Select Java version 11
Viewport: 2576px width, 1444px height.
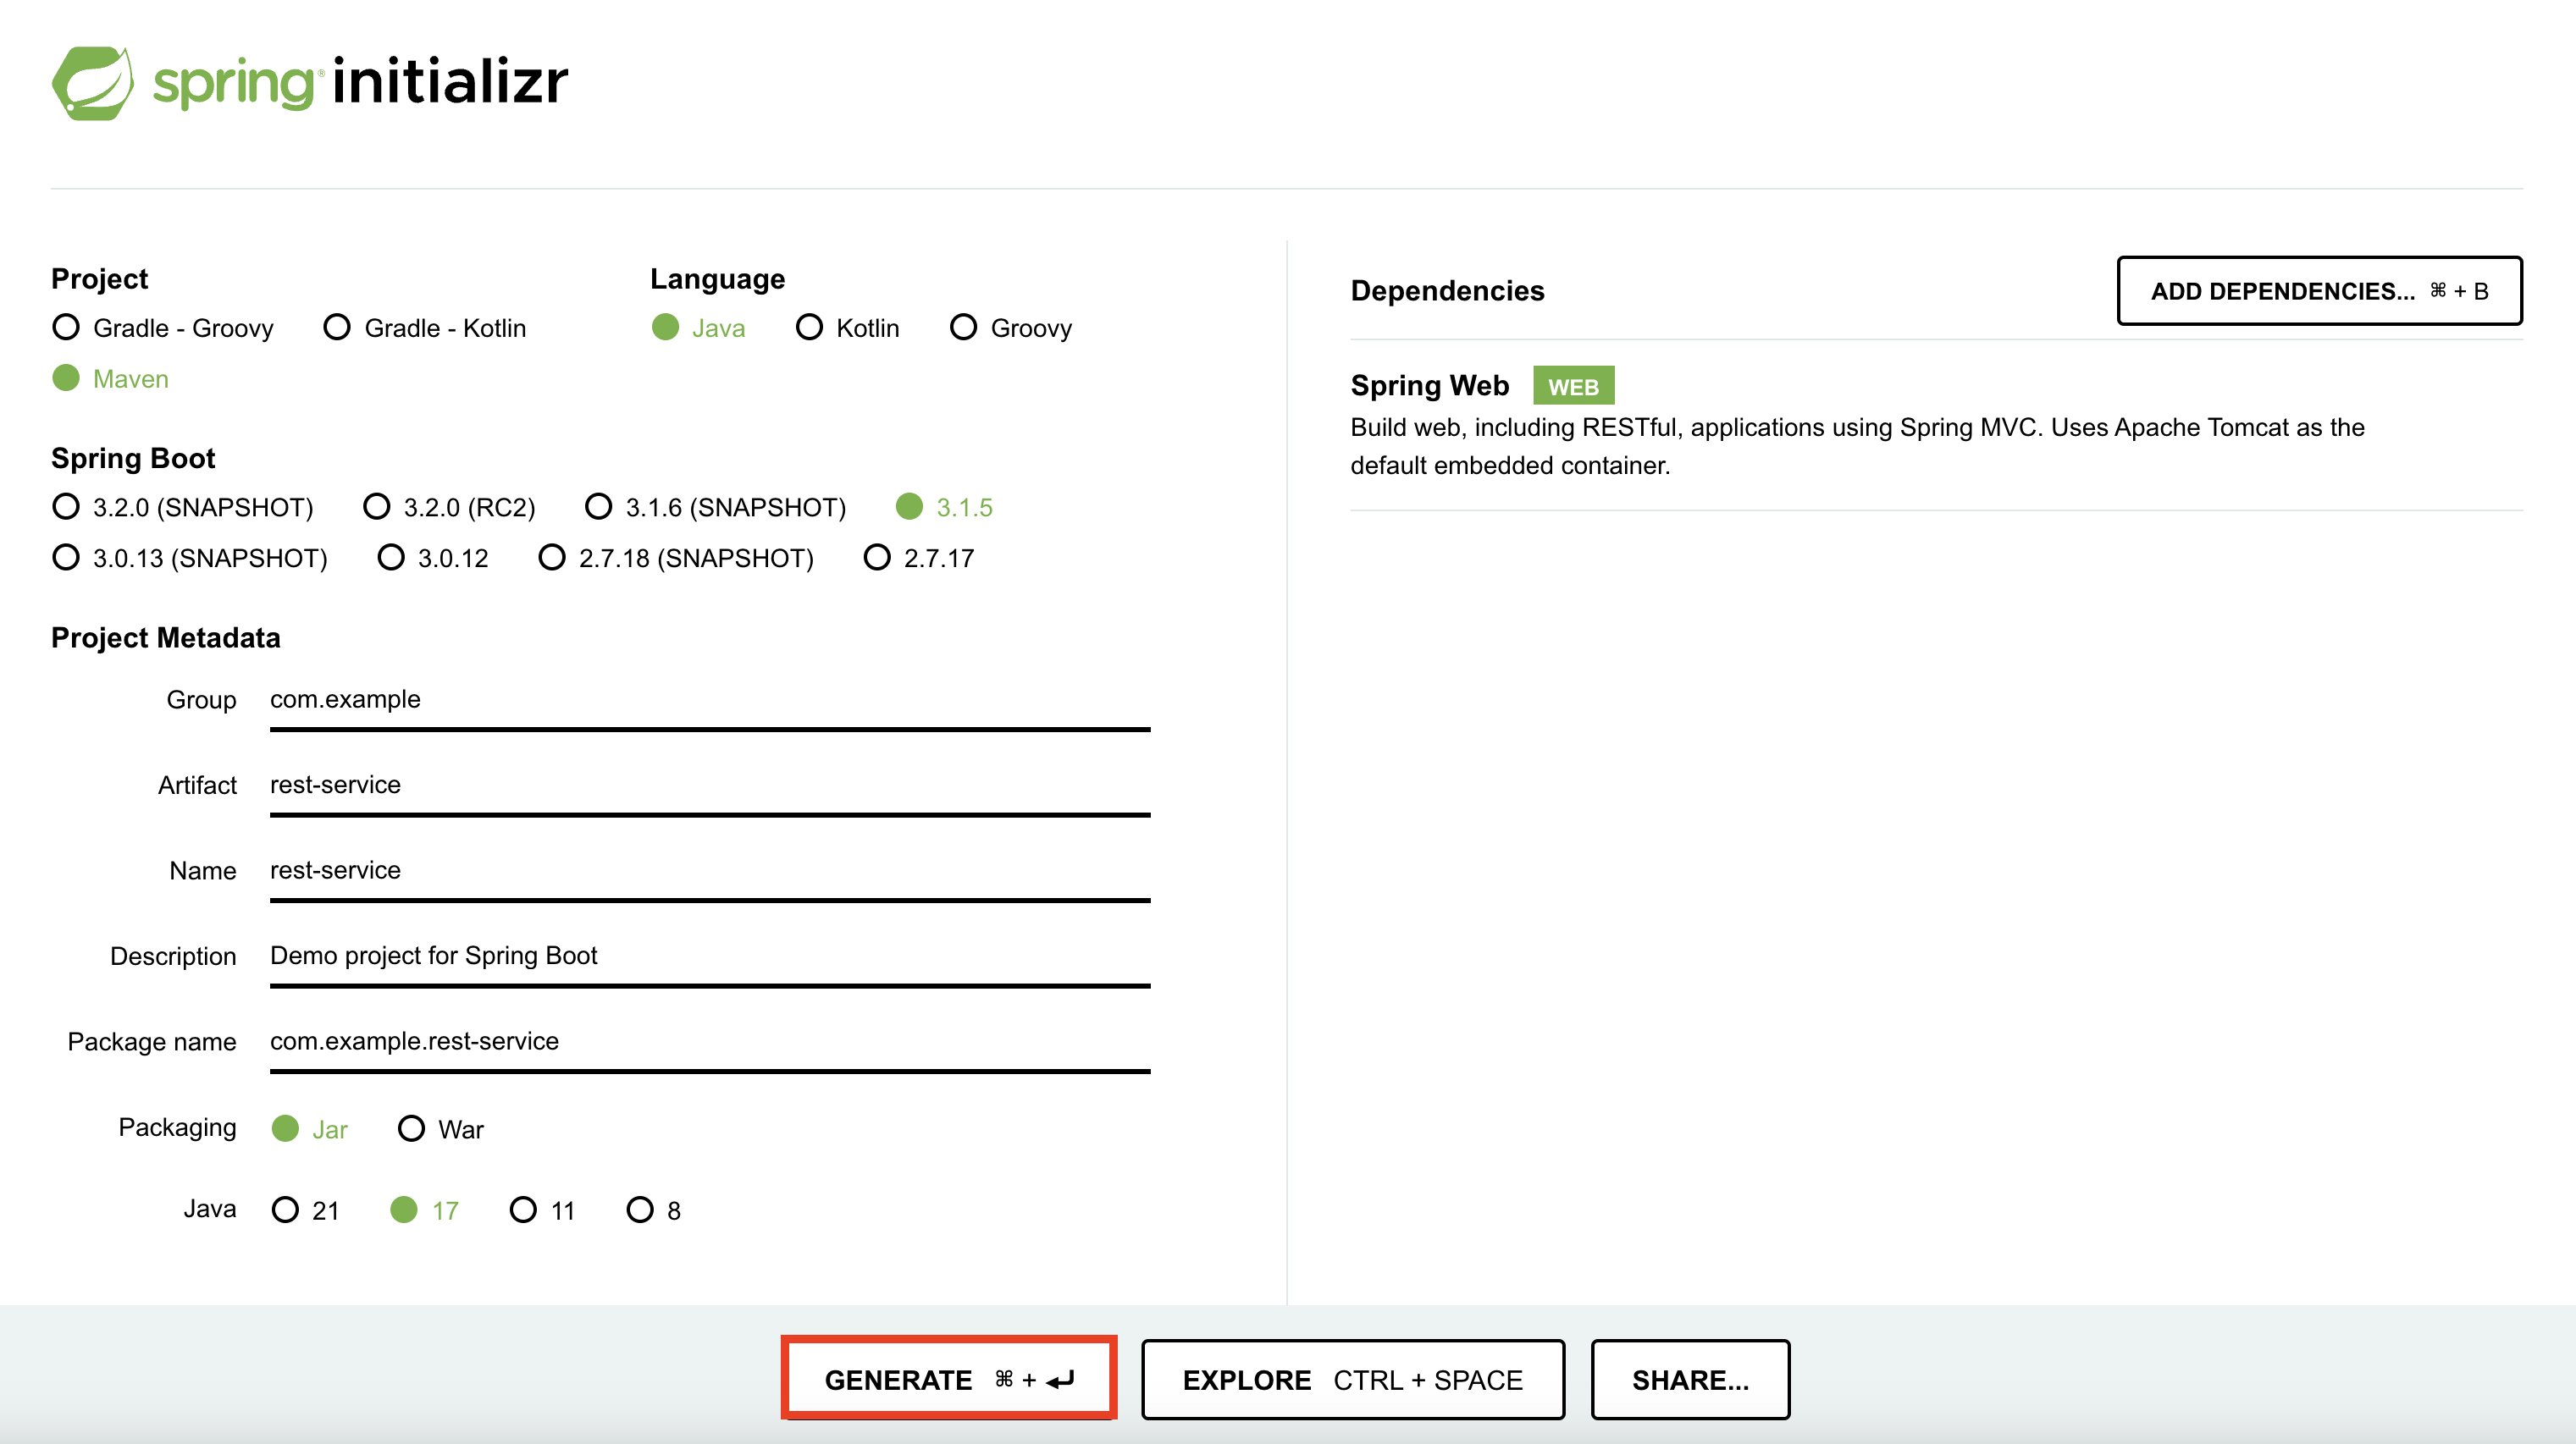[x=523, y=1210]
